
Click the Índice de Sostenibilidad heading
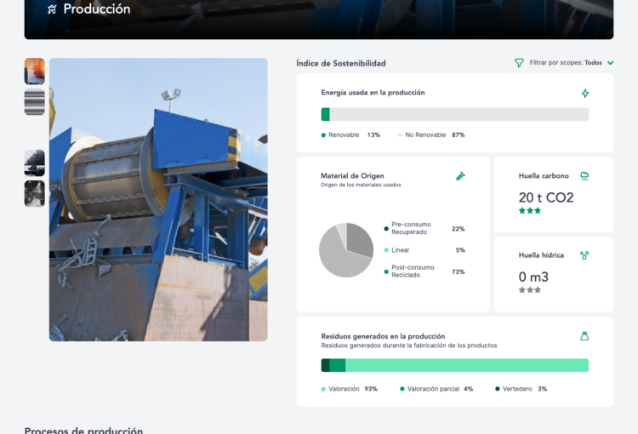coord(341,63)
